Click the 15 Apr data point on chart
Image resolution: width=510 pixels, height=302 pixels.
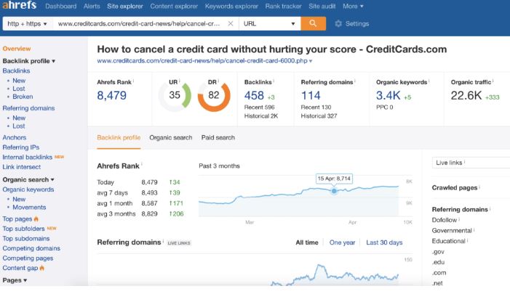pos(334,191)
